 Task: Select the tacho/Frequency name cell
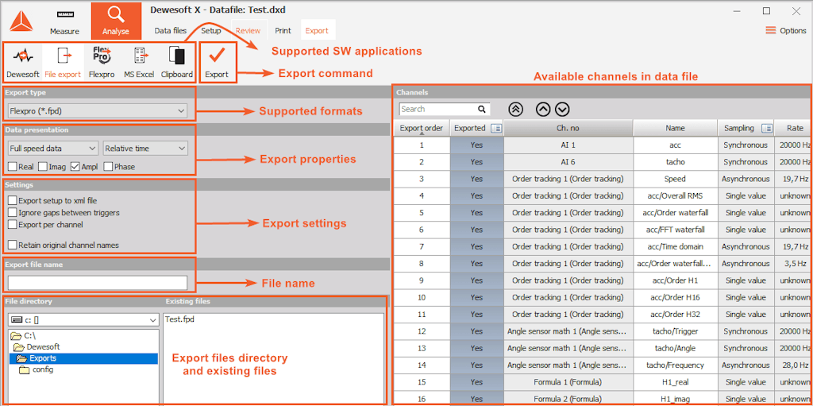[x=675, y=365]
